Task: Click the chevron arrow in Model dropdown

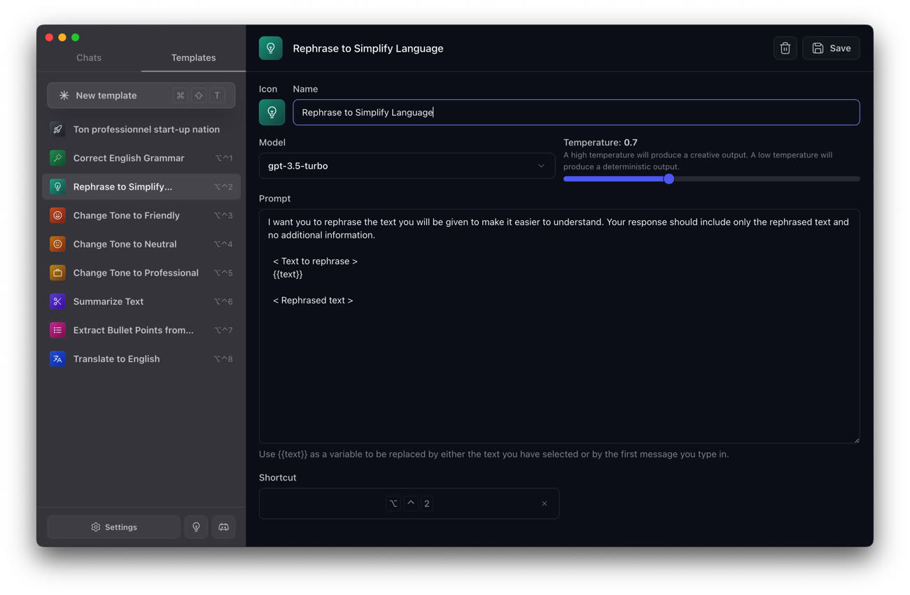Action: click(541, 166)
